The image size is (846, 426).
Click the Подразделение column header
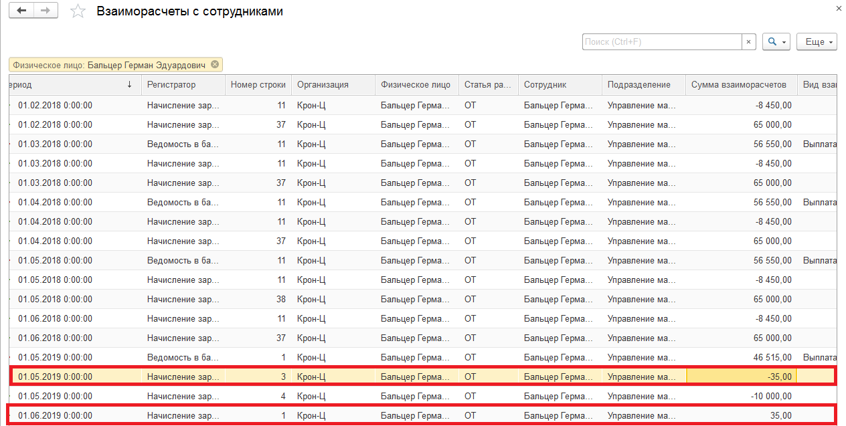click(643, 85)
